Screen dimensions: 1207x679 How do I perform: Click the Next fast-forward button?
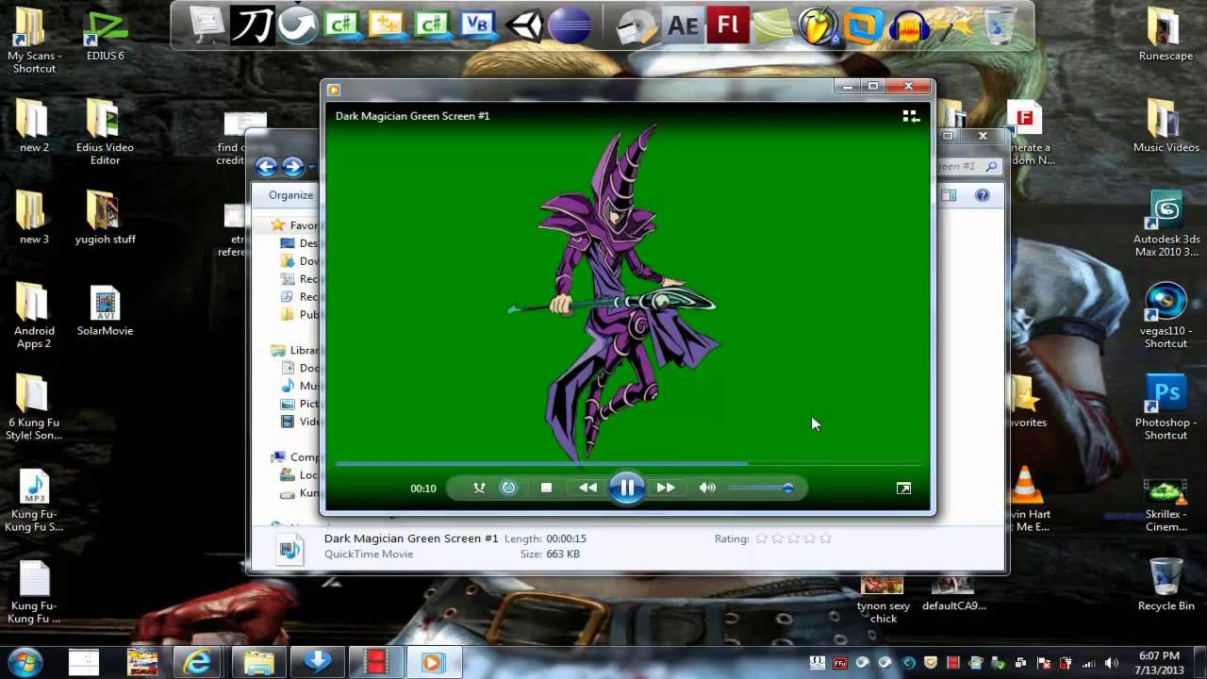pyautogui.click(x=666, y=488)
